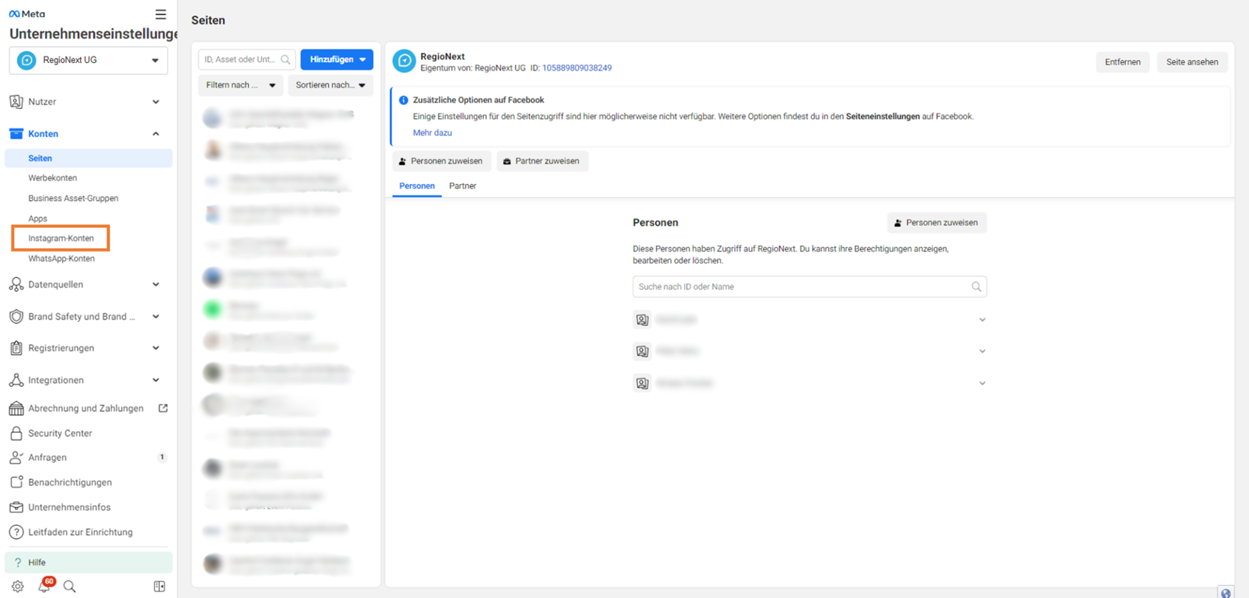
Task: Click the Brand Safety shield icon
Action: coord(16,316)
